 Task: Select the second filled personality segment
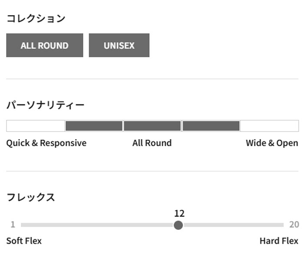pyautogui.click(x=94, y=126)
